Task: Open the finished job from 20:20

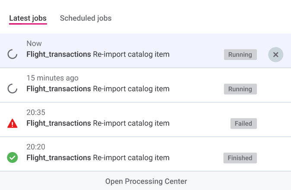Action: 98,158
